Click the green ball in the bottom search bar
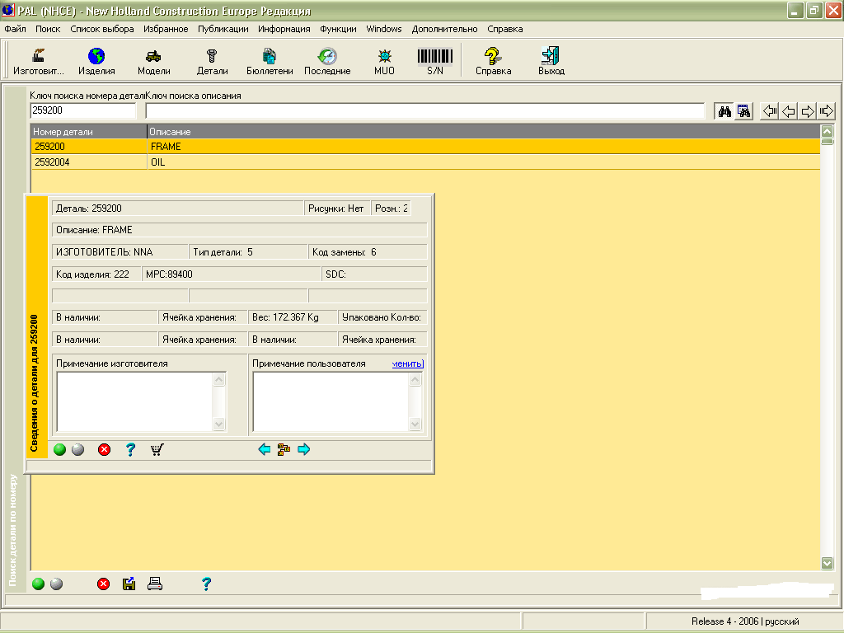Screen dimensions: 844x633 tap(38, 584)
